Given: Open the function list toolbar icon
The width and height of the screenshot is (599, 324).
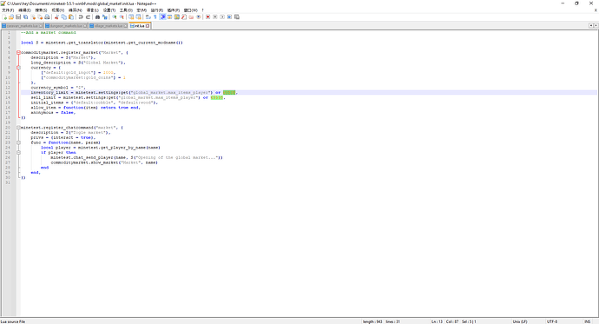Looking at the screenshot, I should 184,17.
